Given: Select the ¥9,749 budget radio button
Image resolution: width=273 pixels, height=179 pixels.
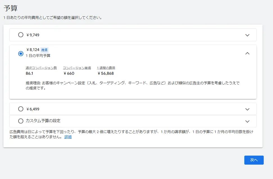Looking at the screenshot, I should coord(21,35).
